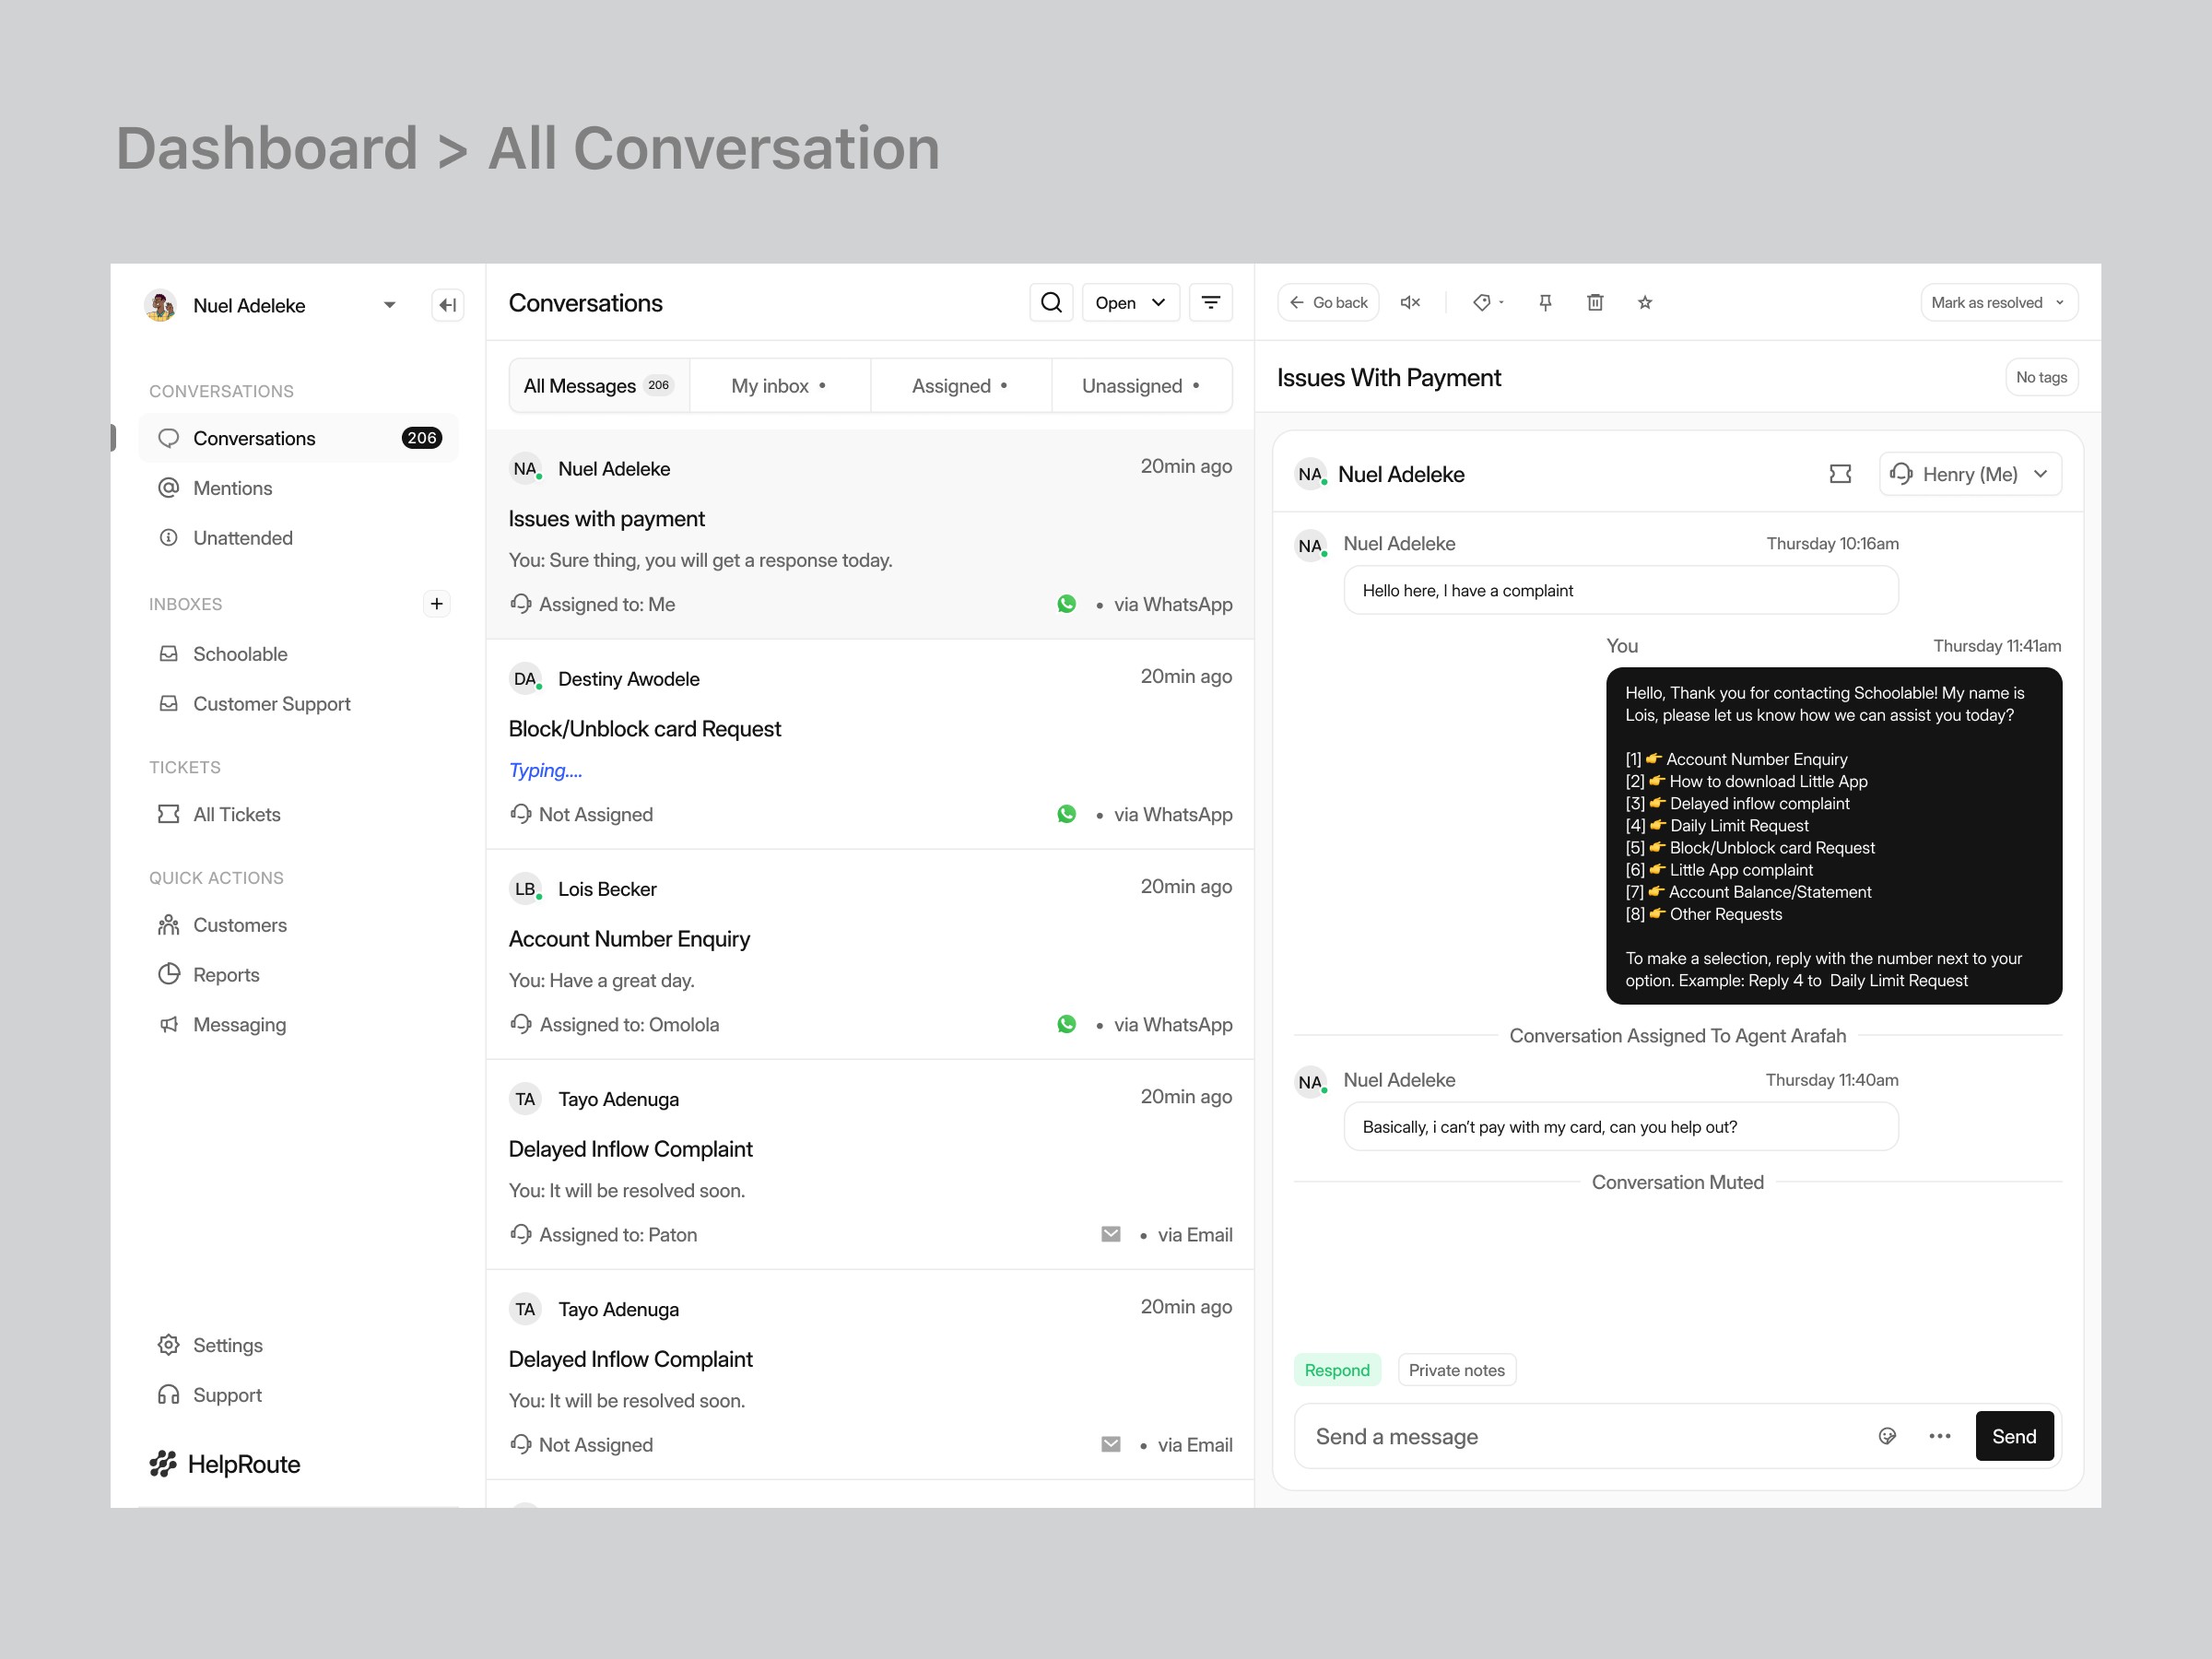The height and width of the screenshot is (1659, 2212).
Task: Open the filter icon beside the Open dropdown
Action: [x=1210, y=302]
